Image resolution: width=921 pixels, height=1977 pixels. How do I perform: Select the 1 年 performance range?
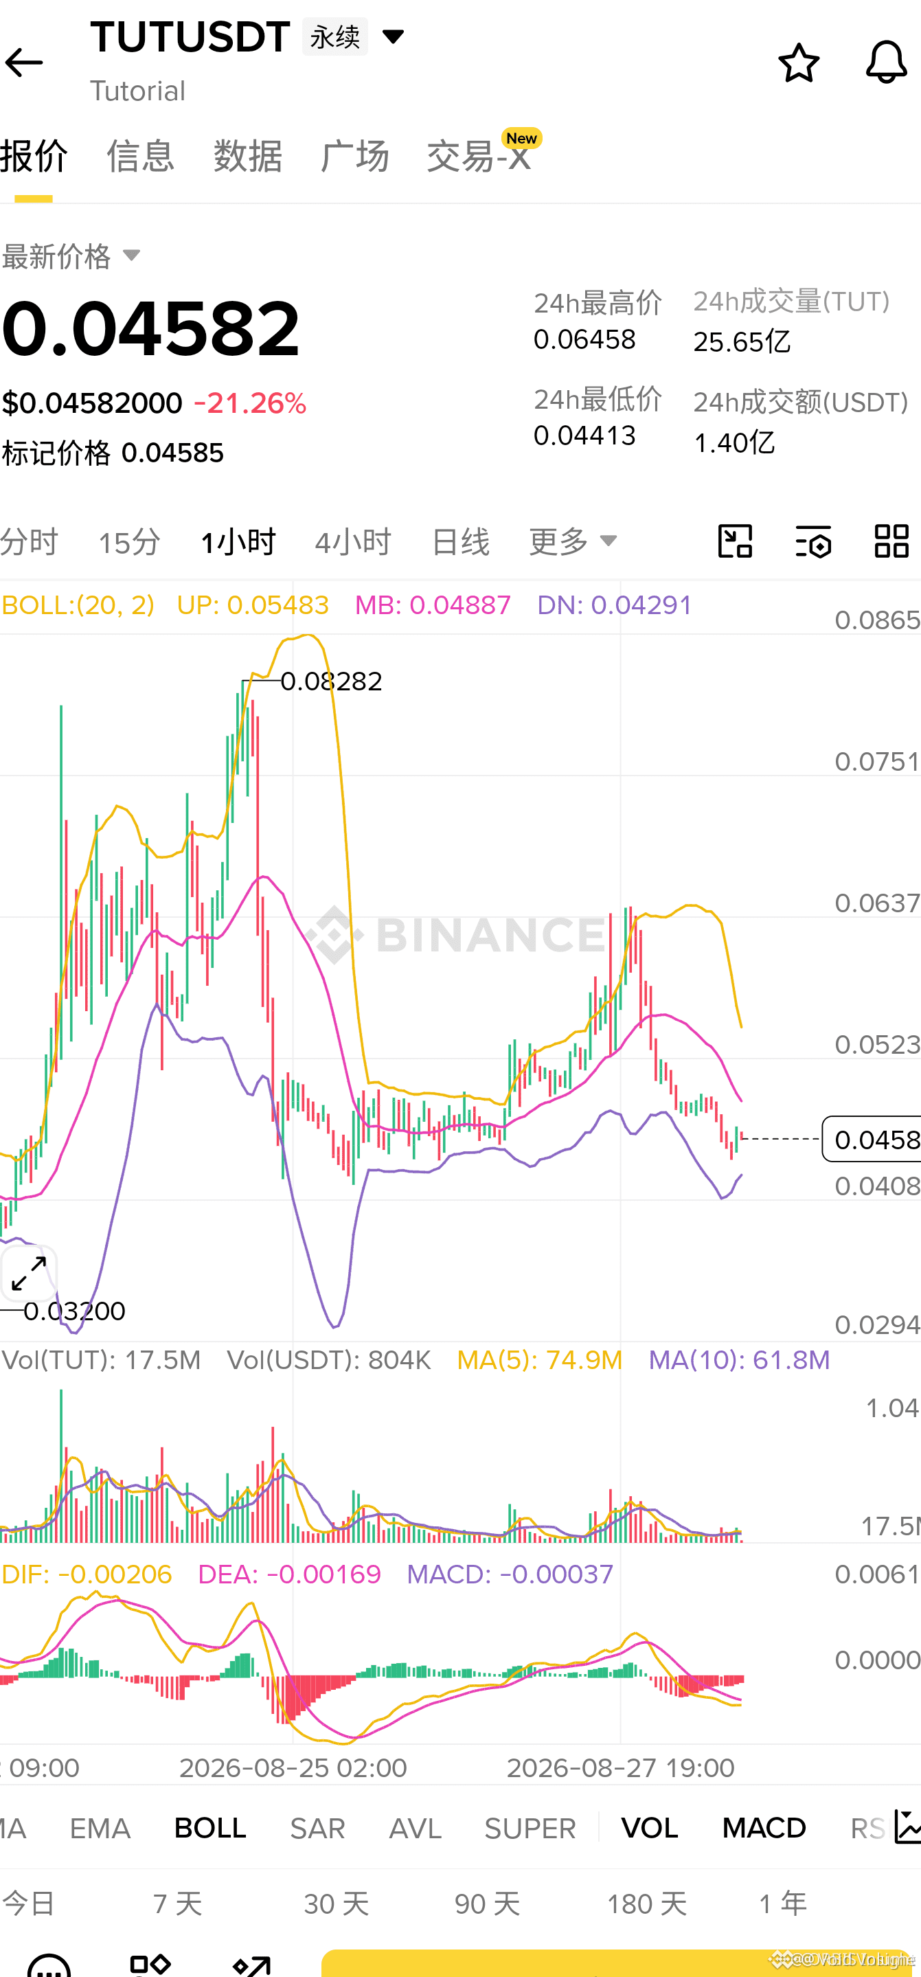pyautogui.click(x=783, y=1904)
